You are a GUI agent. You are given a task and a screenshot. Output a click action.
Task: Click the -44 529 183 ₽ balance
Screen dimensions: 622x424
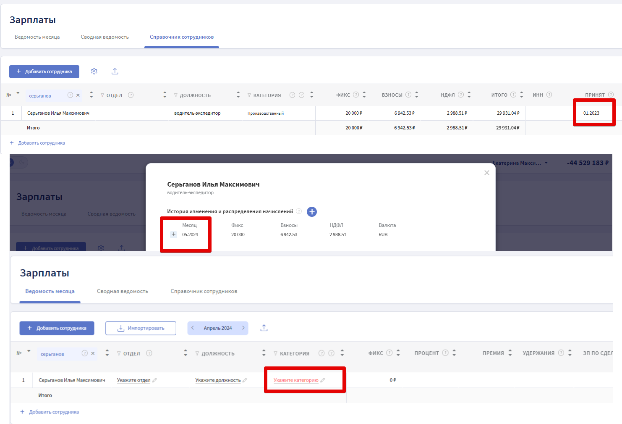pos(588,163)
